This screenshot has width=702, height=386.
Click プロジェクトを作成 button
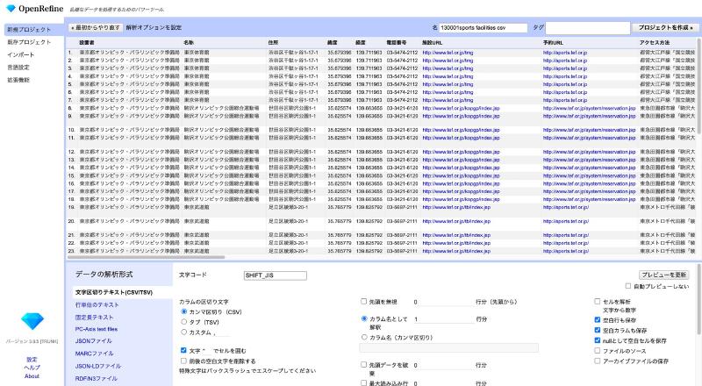click(x=665, y=28)
